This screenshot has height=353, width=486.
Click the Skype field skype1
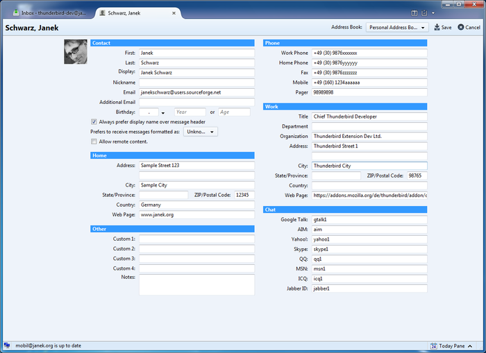[x=369, y=249]
